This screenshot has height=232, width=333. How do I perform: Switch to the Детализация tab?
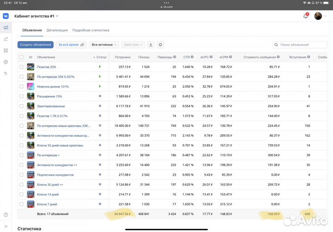(x=57, y=30)
